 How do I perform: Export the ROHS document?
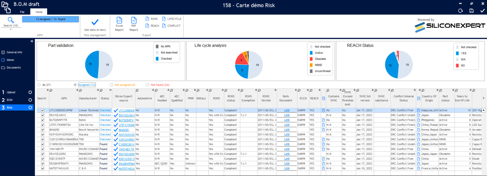[152, 19]
